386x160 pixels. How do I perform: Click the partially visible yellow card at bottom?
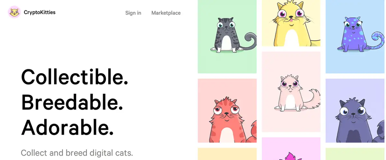coord(227,154)
